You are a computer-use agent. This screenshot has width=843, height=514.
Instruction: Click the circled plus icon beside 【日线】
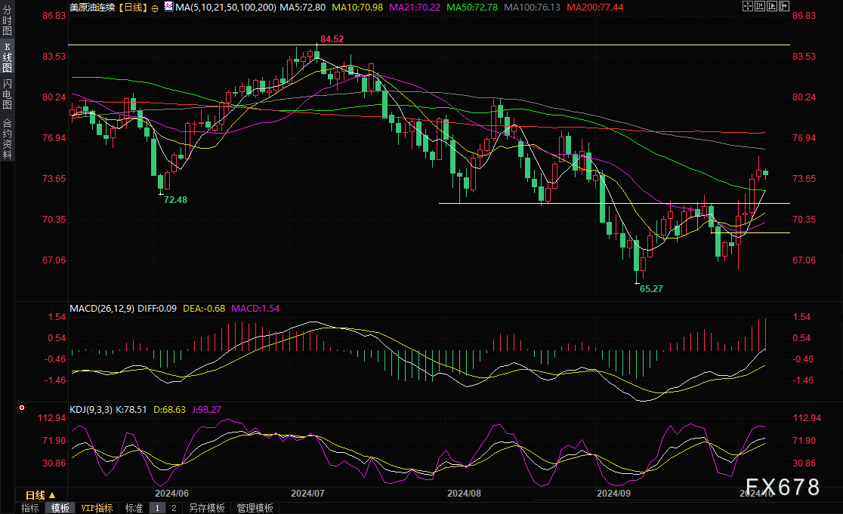155,8
